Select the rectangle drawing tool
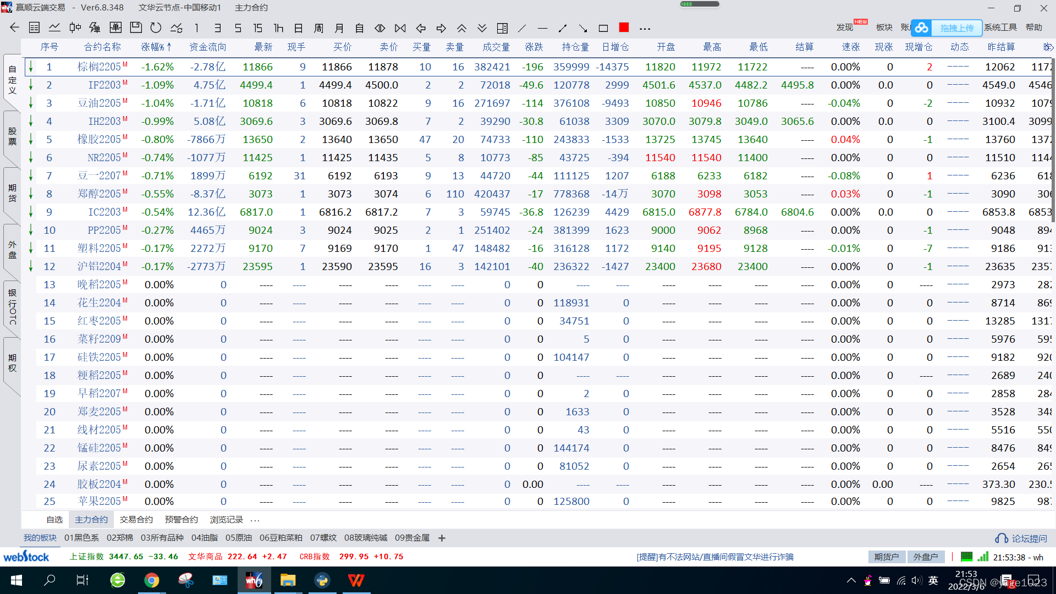Image resolution: width=1056 pixels, height=594 pixels. 603,28
